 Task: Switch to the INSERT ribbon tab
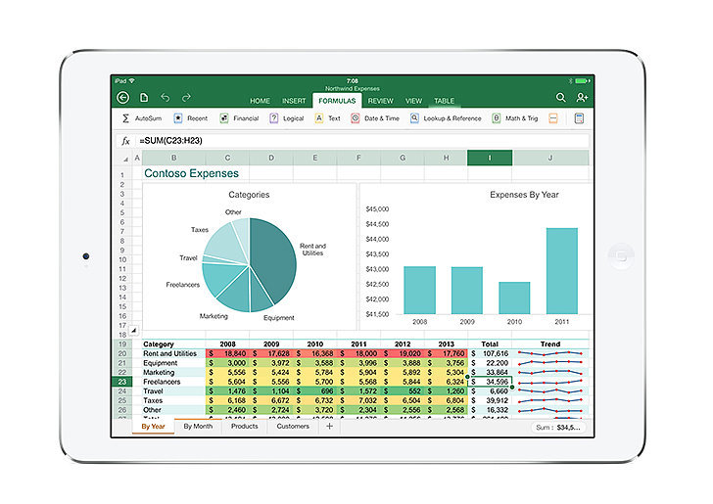[x=294, y=101]
